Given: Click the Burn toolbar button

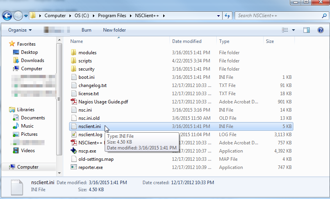Looking at the screenshot, I should click(86, 30).
